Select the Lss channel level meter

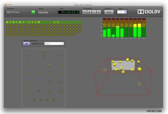[118, 28]
